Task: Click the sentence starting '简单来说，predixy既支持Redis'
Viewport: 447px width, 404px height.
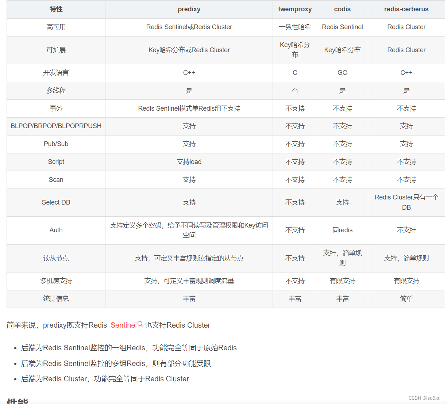Action: coord(108,325)
